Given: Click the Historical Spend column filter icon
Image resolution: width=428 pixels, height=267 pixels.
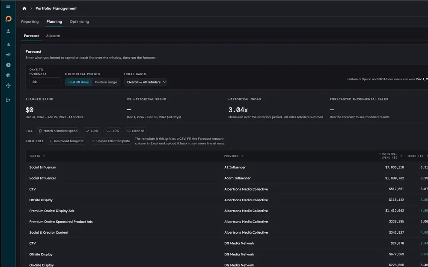Looking at the screenshot, I should tap(401, 156).
